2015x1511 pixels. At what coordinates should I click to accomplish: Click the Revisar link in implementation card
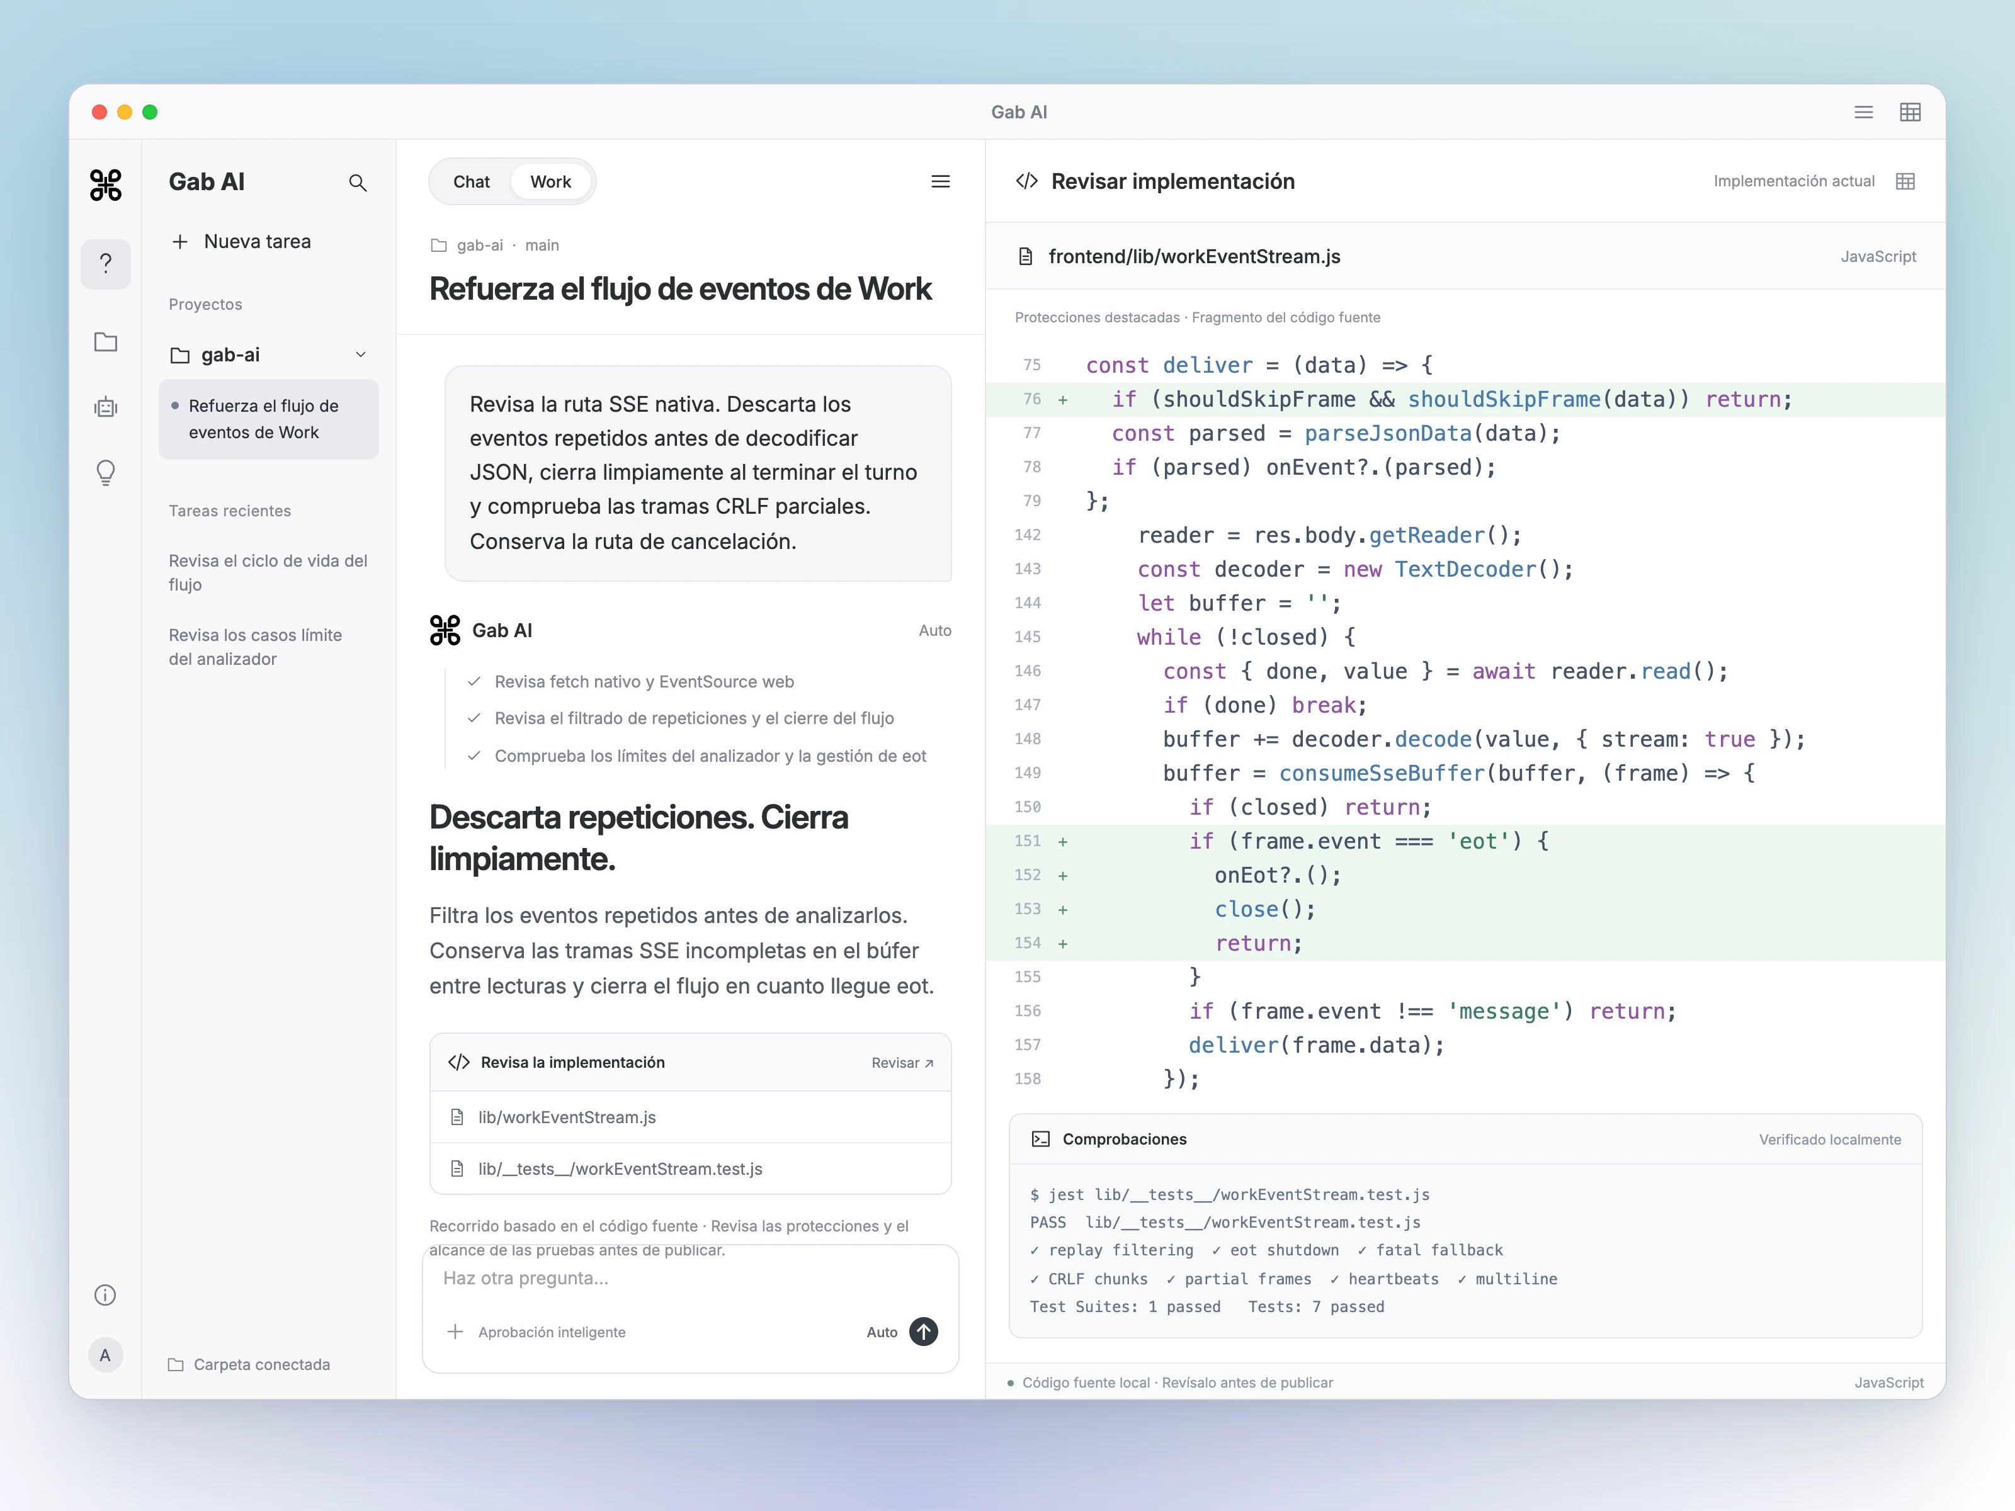tap(902, 1063)
